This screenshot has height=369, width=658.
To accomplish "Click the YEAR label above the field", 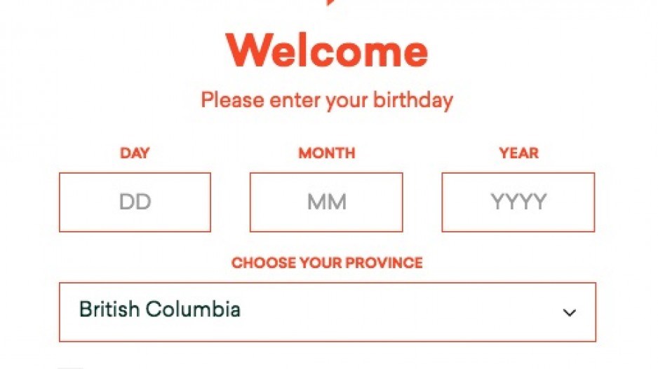I will point(518,153).
